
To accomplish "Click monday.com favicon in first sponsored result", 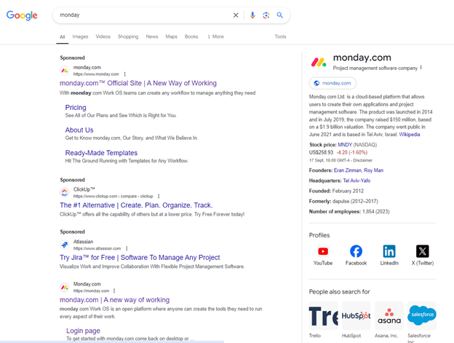I will 65,71.
